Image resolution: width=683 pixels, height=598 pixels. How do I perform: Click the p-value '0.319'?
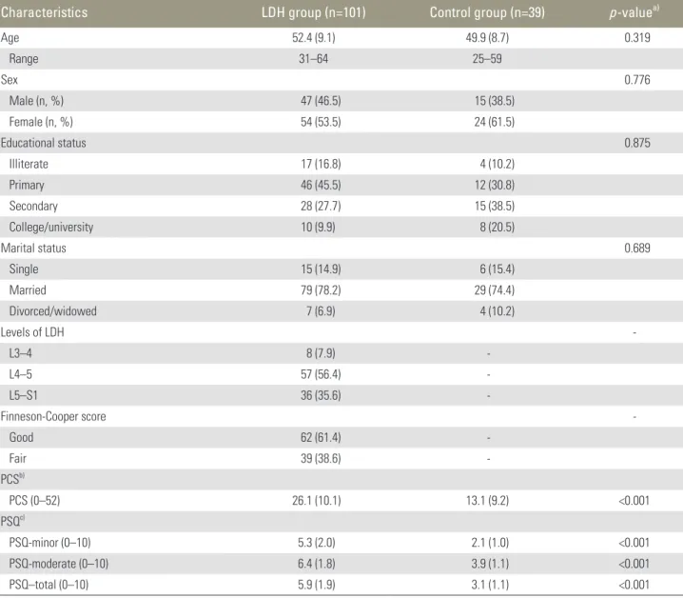tap(636, 37)
